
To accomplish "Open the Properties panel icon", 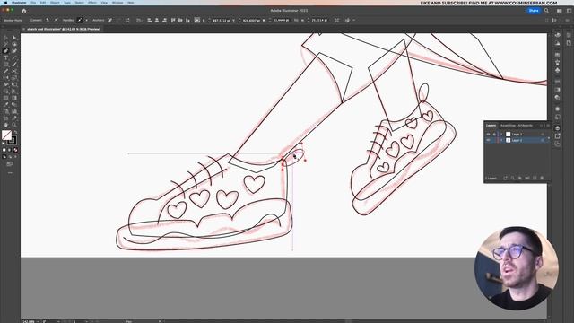I will [569, 35].
